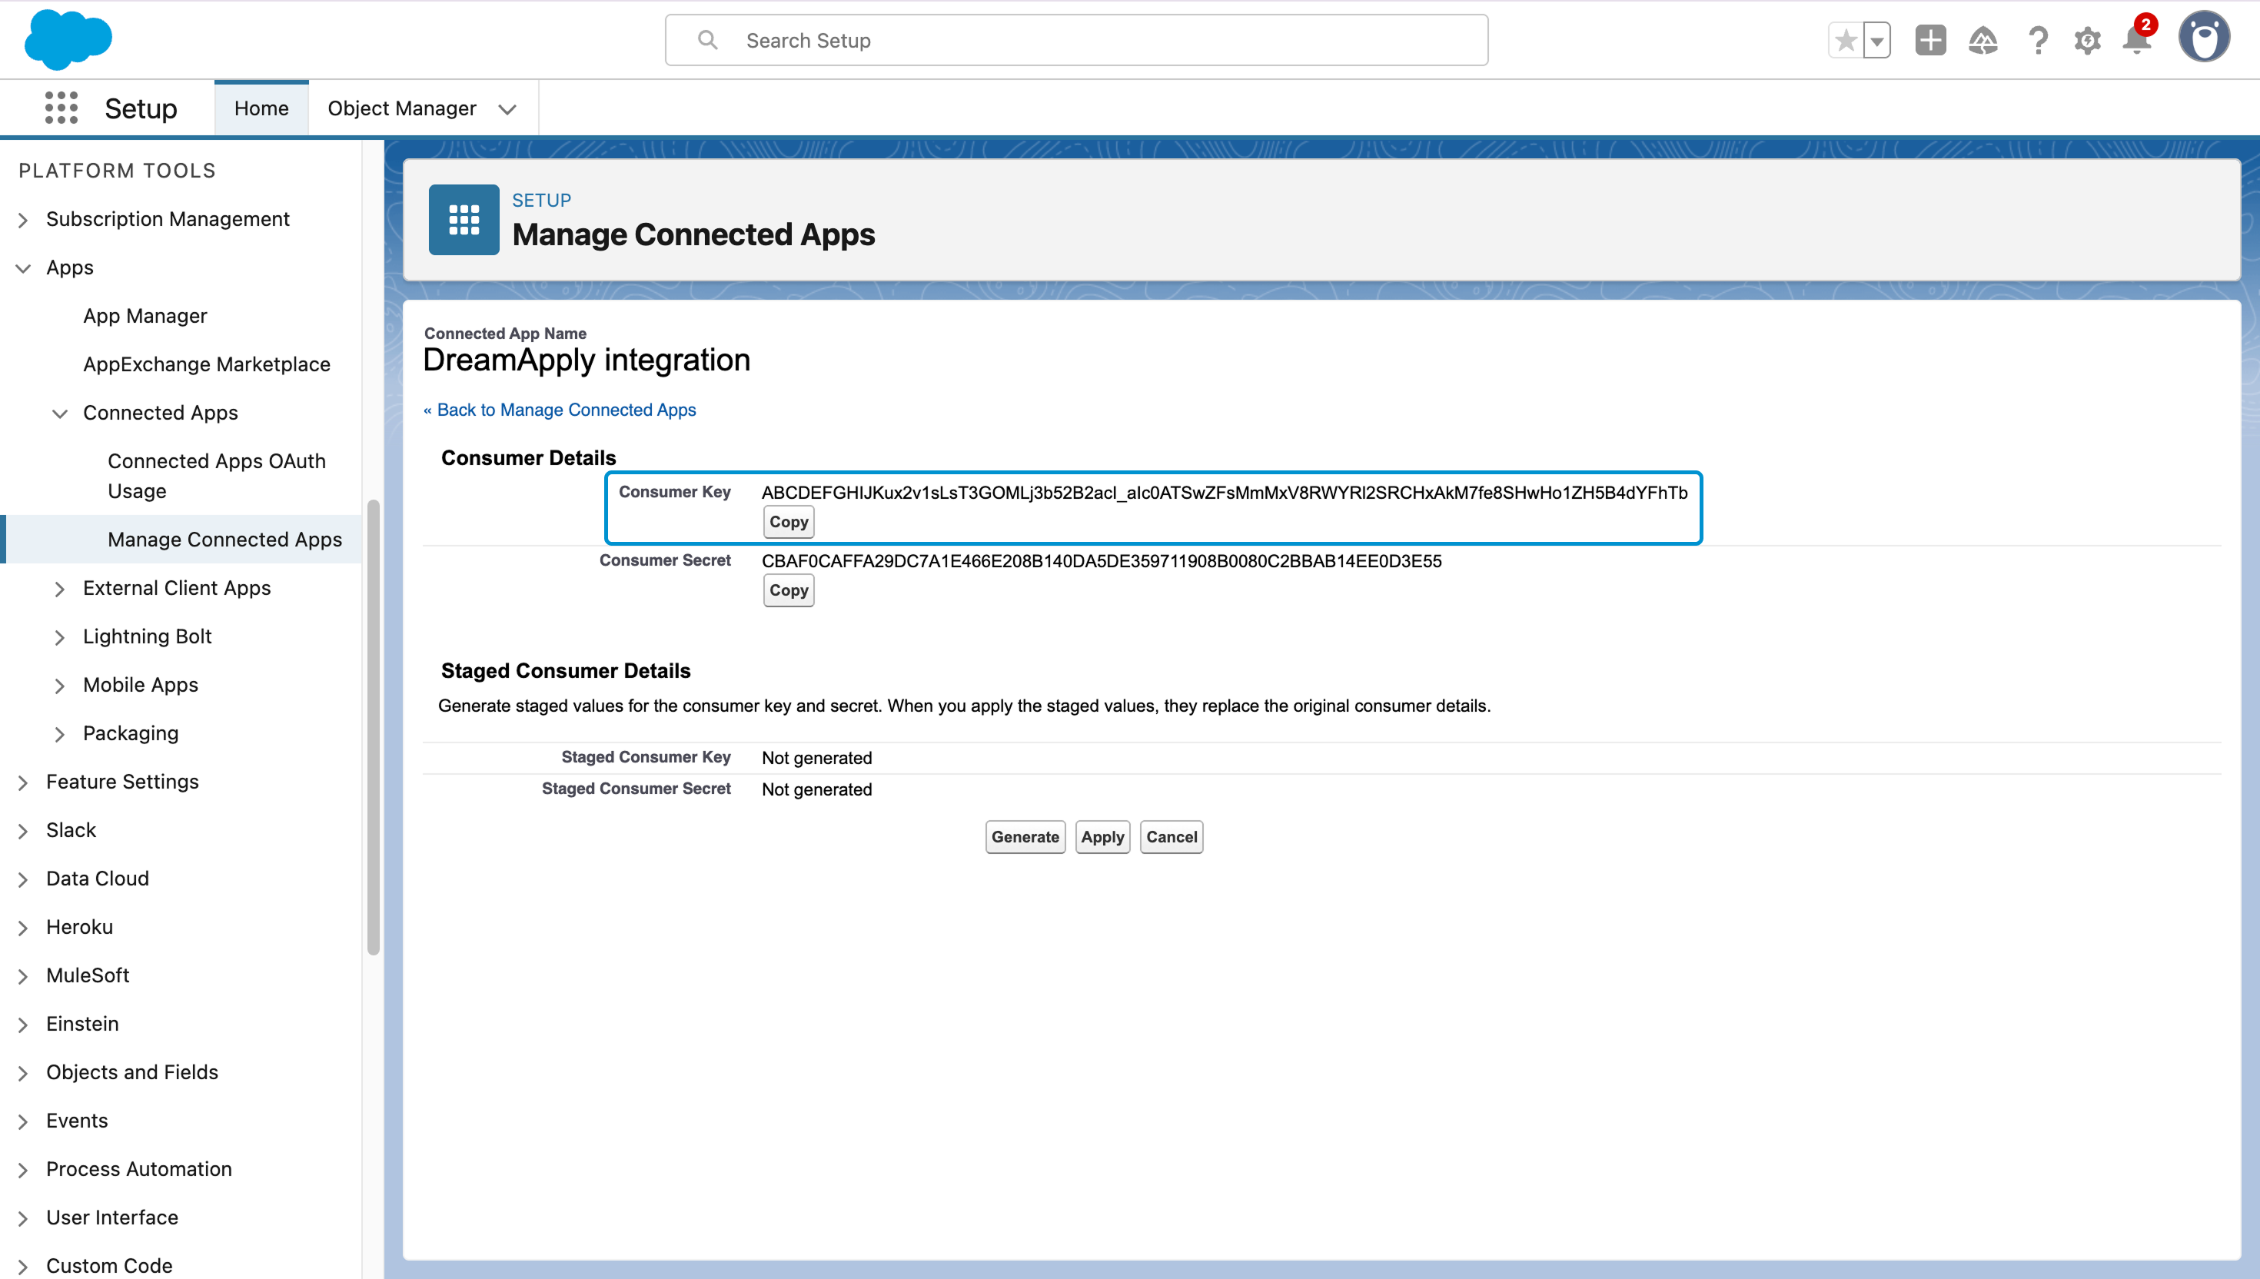Expand Lightning Bolt
The height and width of the screenshot is (1279, 2260).
coord(60,637)
